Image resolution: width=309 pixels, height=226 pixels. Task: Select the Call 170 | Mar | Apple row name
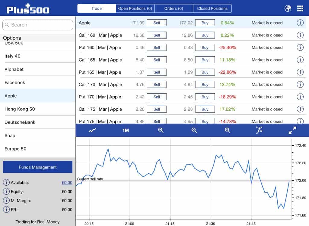pos(100,85)
